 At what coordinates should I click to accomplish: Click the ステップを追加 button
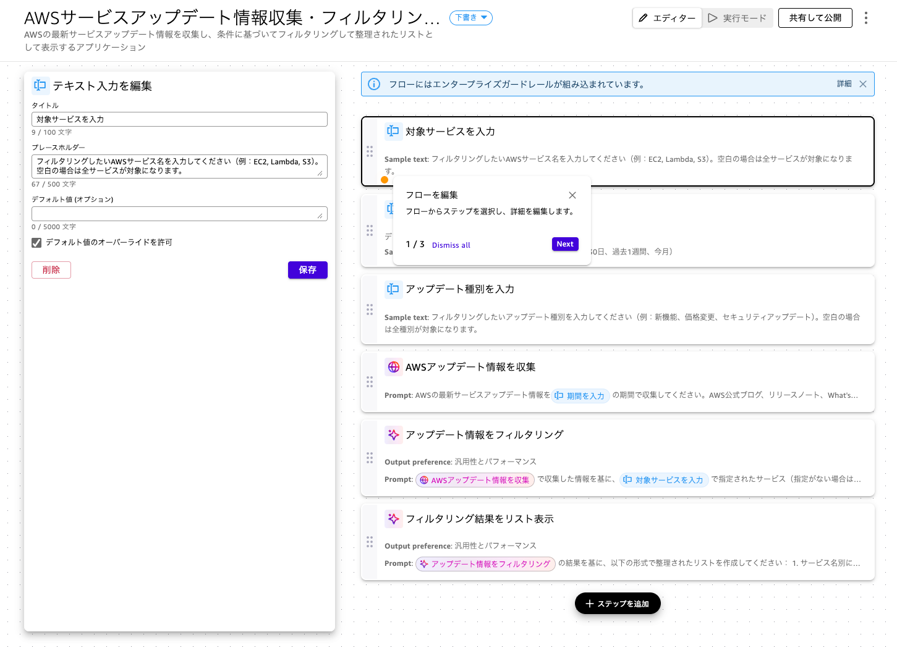617,604
